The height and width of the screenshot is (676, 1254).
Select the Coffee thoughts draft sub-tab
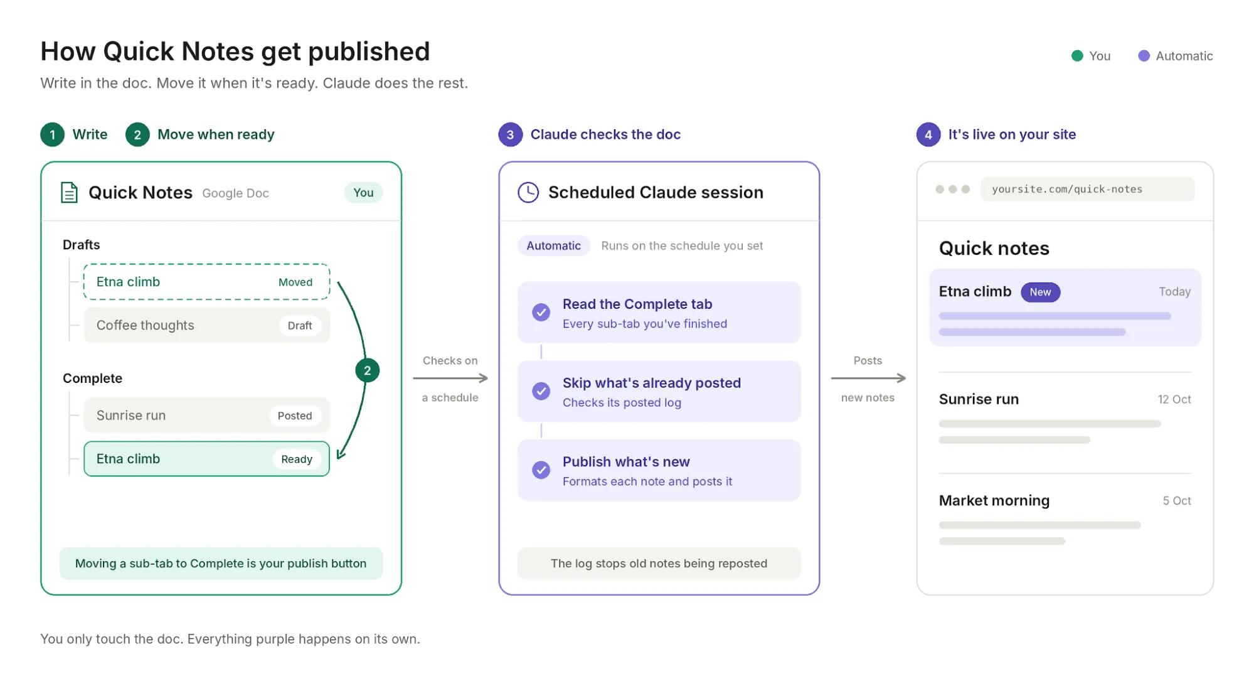(206, 325)
